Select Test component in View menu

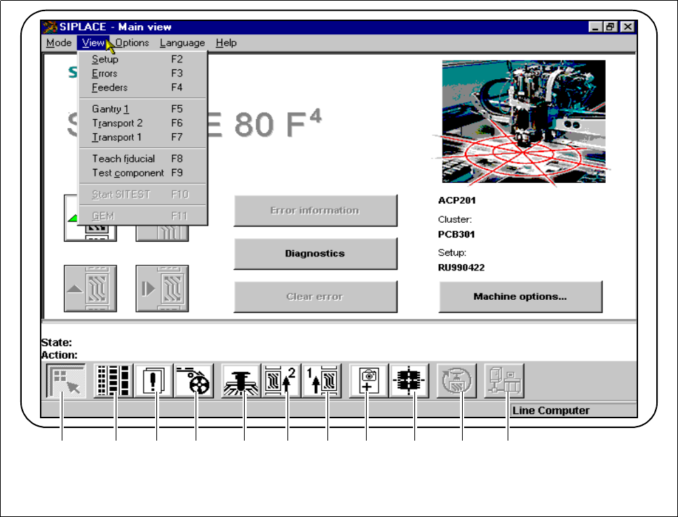128,173
